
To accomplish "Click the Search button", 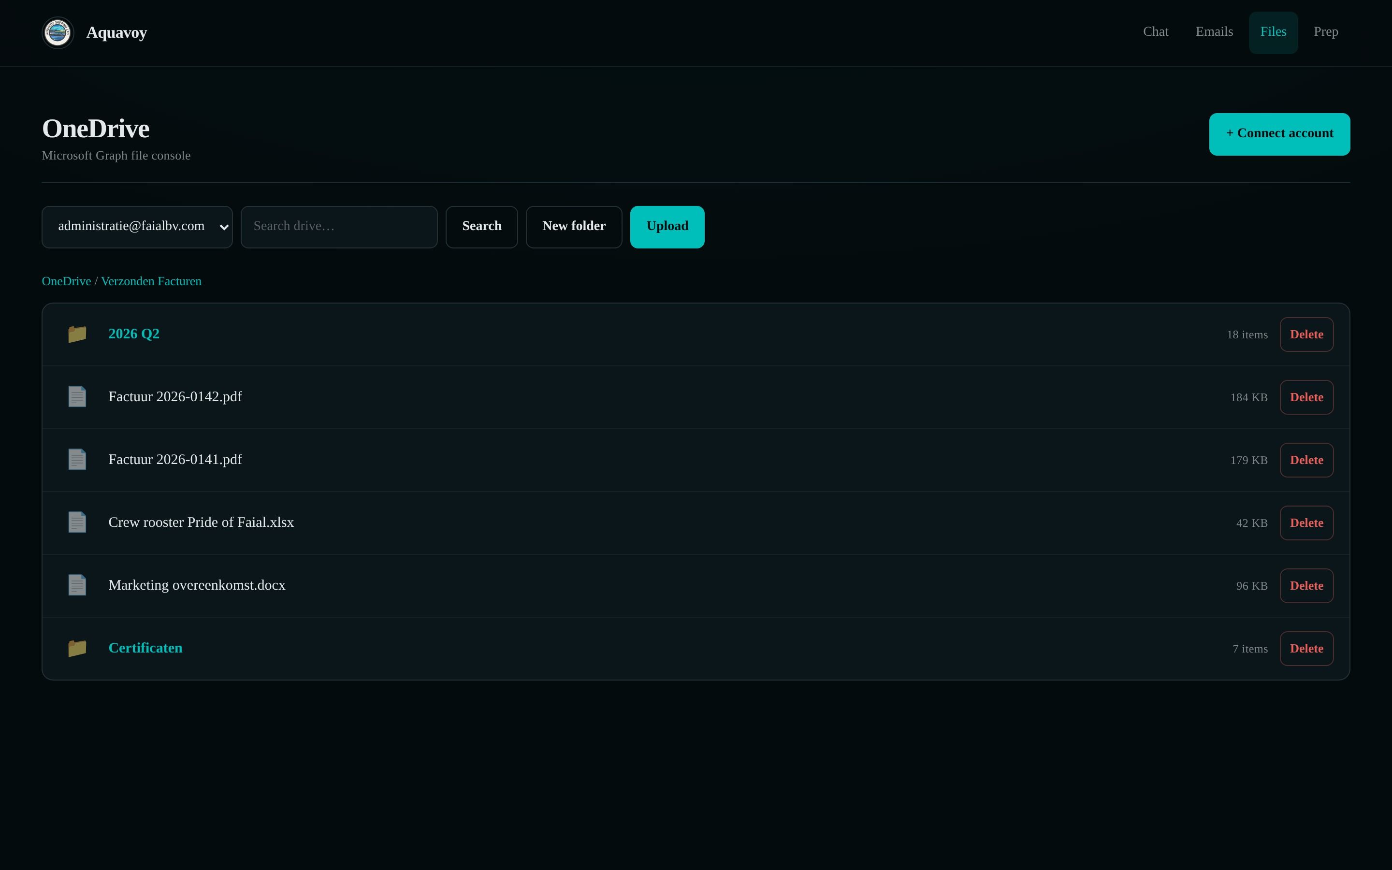I will point(481,227).
